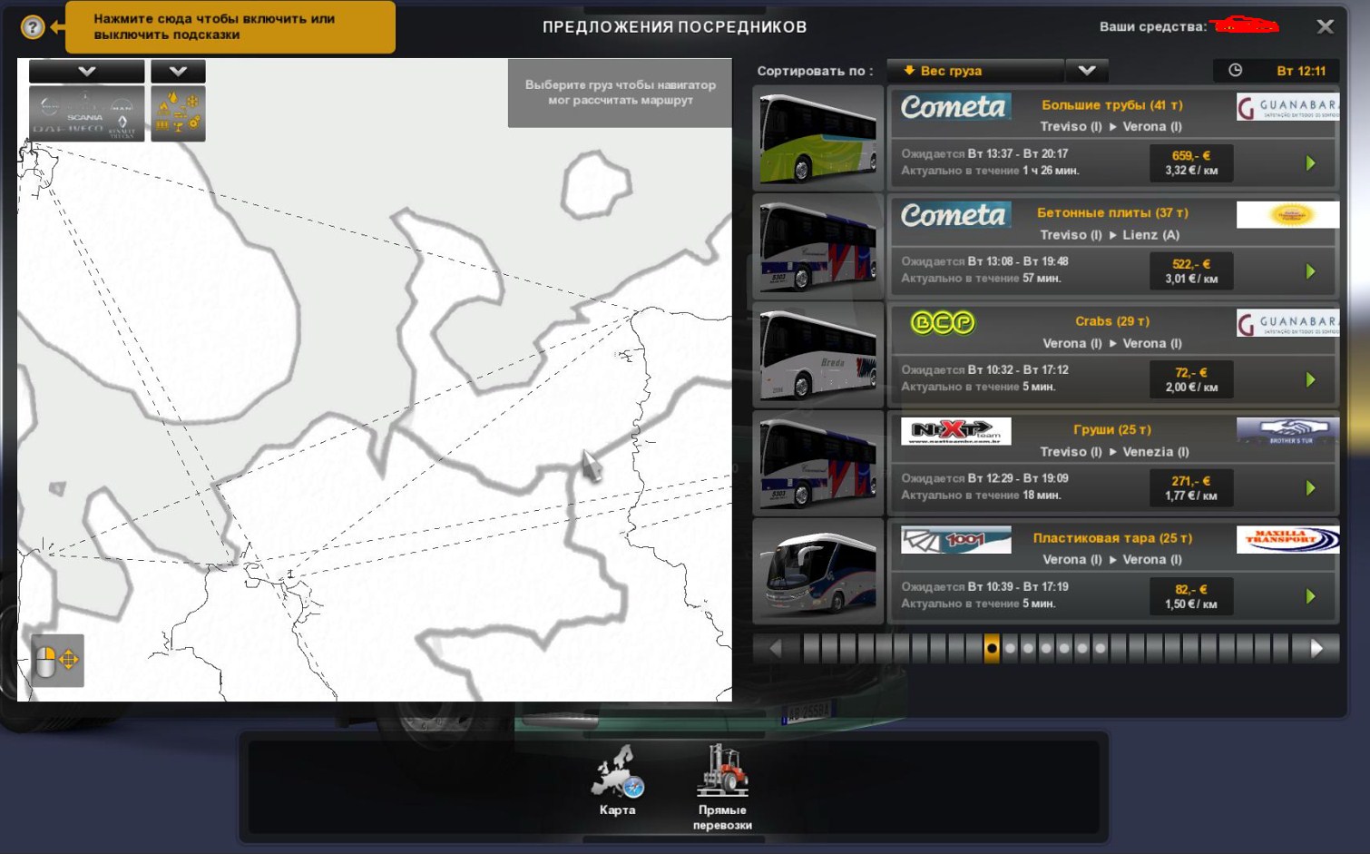Click the clock icon beside Вт 12:11
Viewport: 1370px width, 854px height.
1235,71
